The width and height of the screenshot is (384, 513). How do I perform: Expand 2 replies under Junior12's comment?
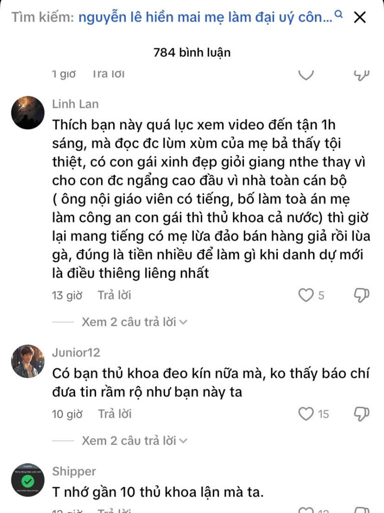135,441
